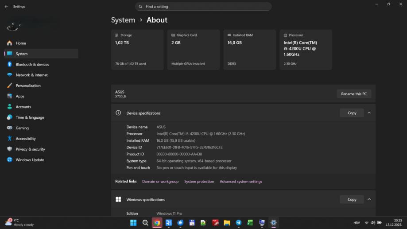Open the Storage info card
Viewport: 407px width, 229px height.
point(137,50)
